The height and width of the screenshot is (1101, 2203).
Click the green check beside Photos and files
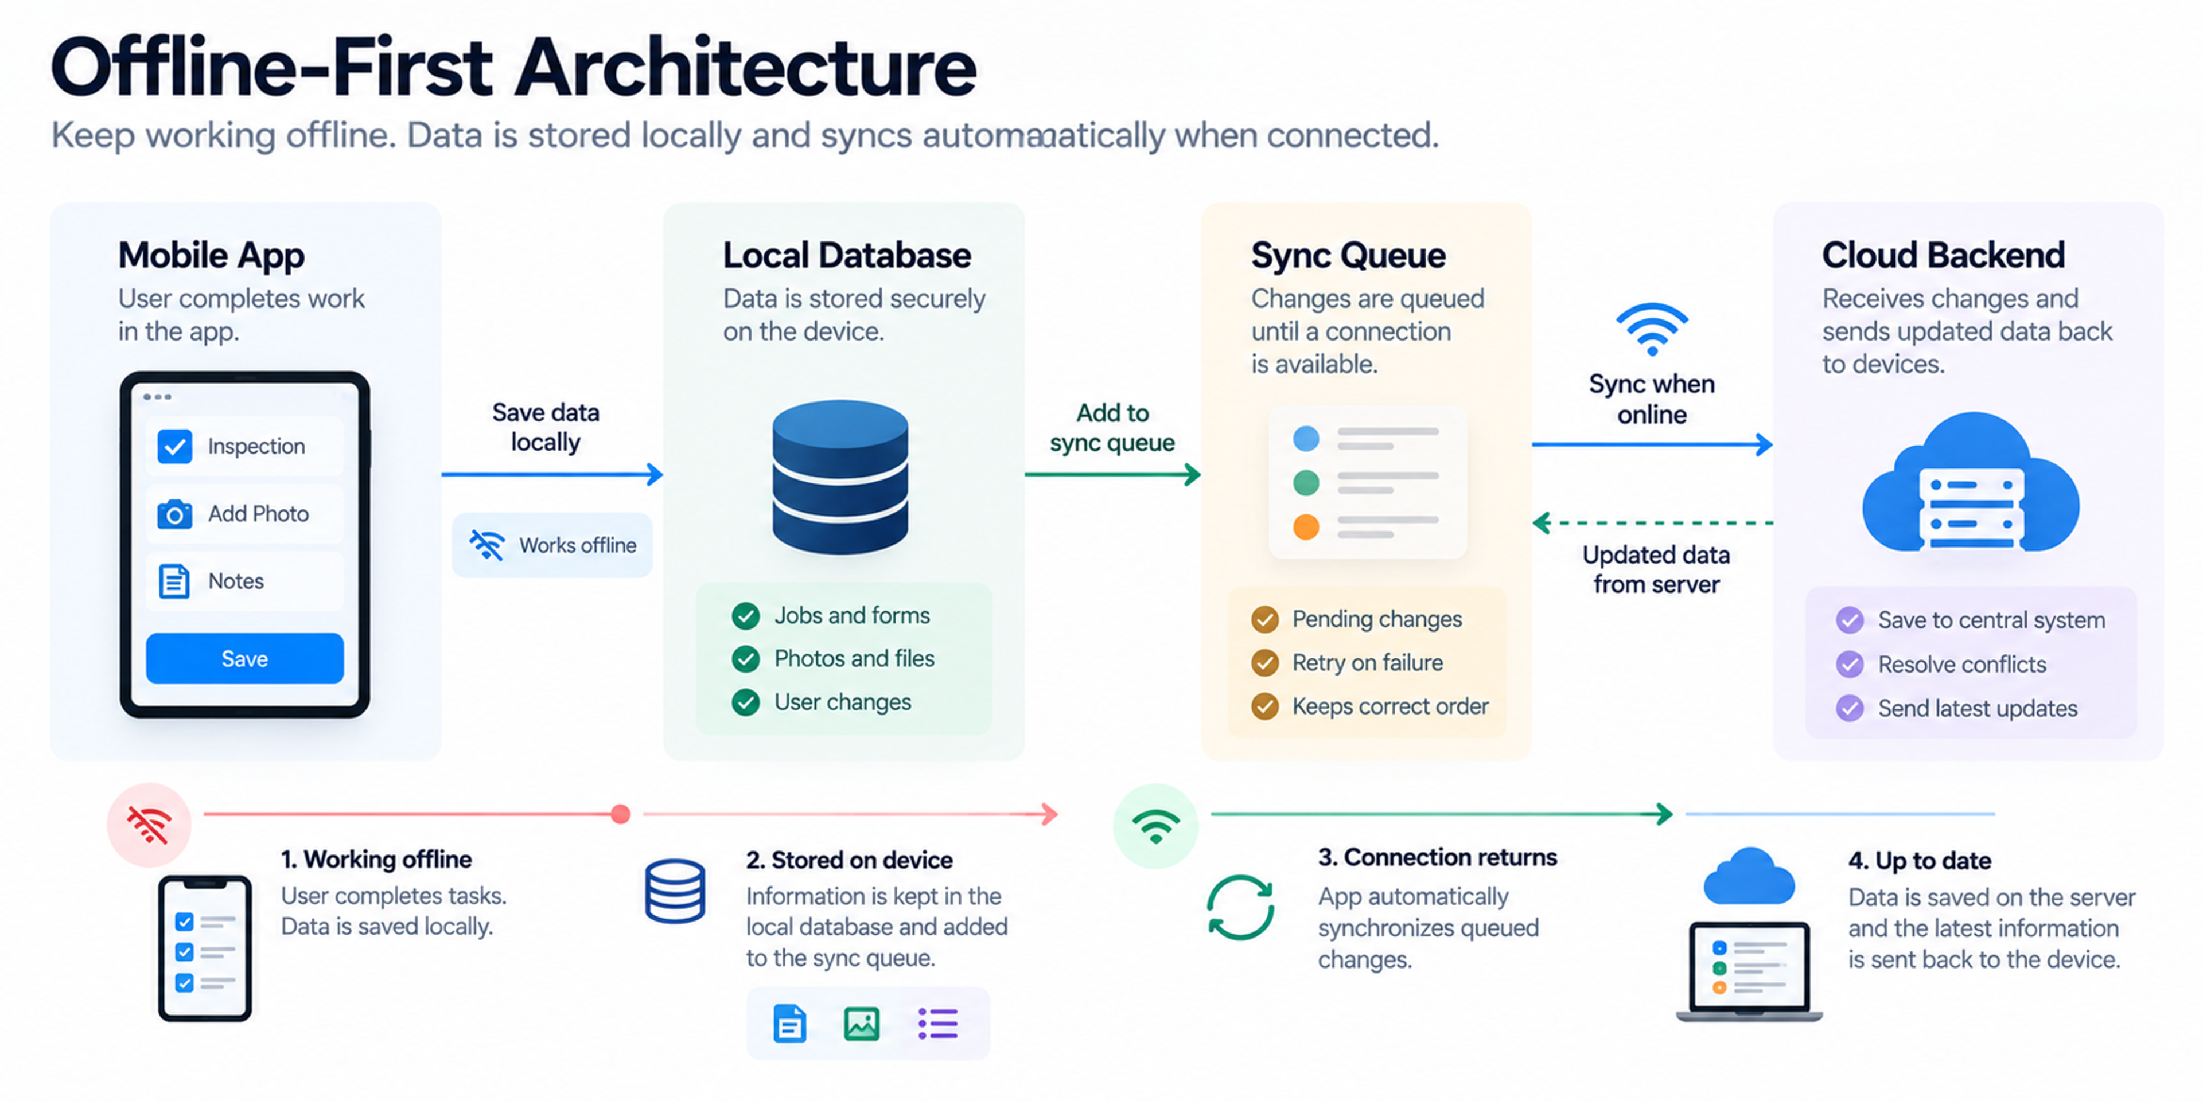pyautogui.click(x=746, y=659)
